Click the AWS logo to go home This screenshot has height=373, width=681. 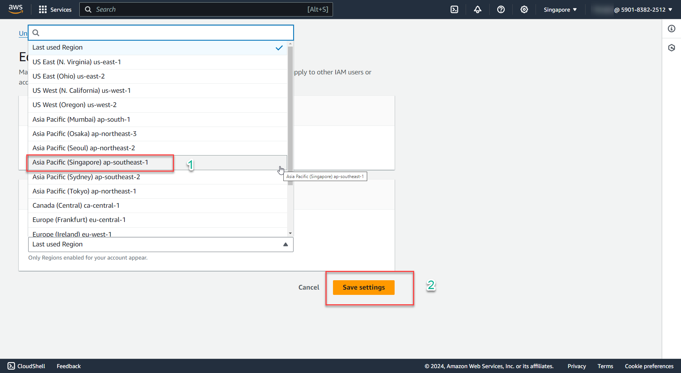[x=15, y=9]
